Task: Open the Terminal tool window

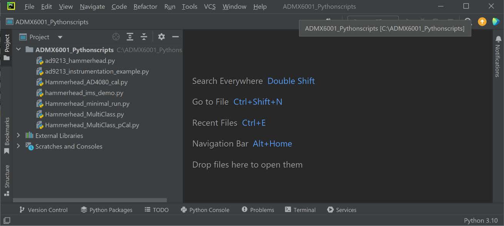Action: coord(300,210)
